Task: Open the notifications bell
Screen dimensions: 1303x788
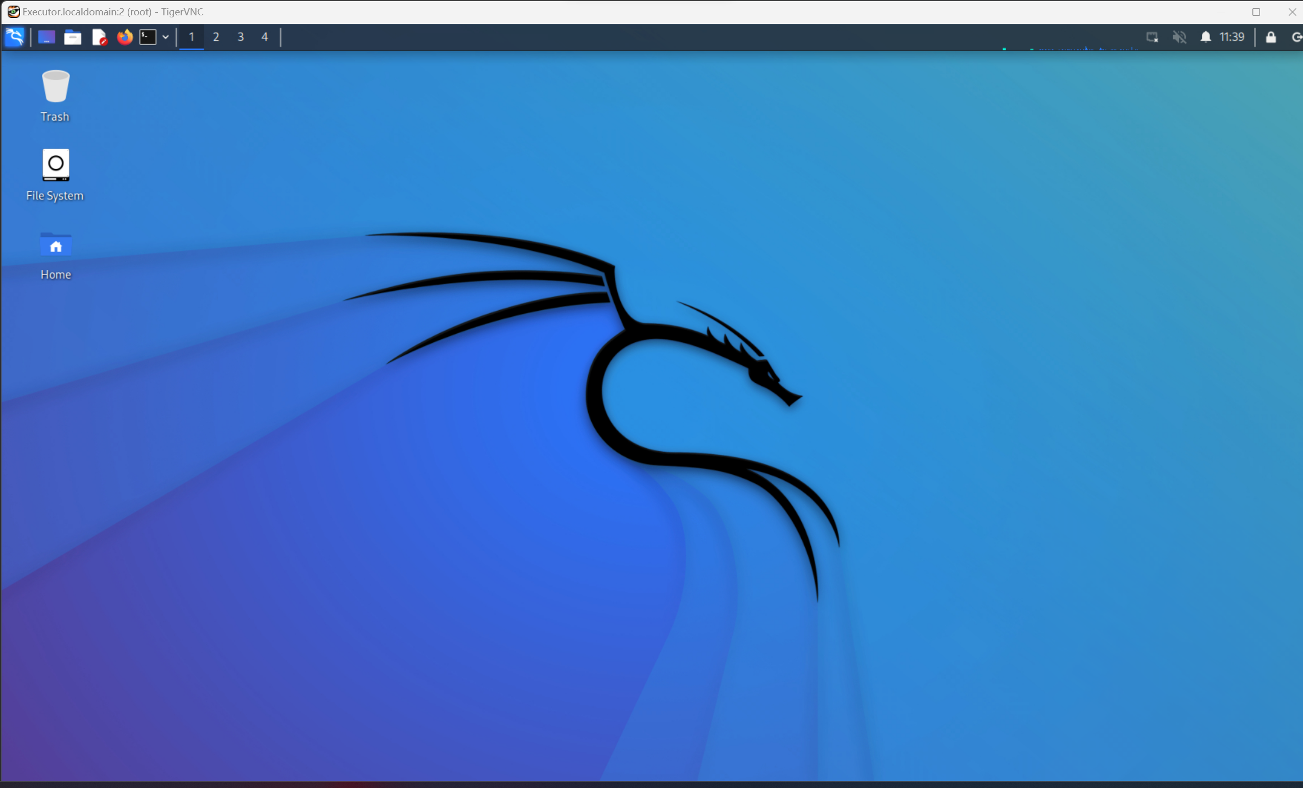Action: [1206, 37]
